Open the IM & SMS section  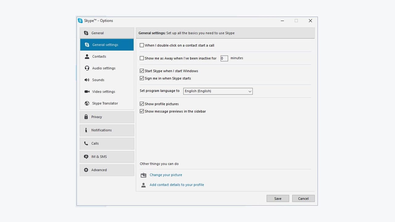pos(99,157)
